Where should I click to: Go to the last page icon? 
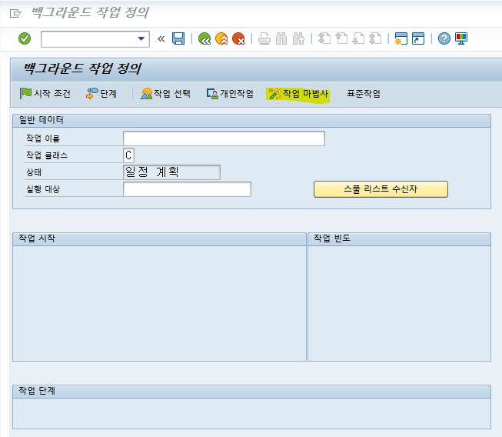point(375,38)
